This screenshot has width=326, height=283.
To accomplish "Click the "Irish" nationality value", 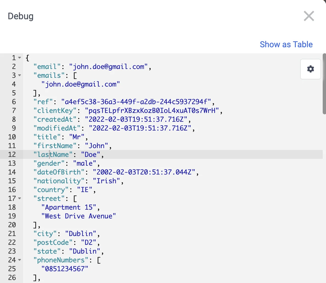I will 106,181.
